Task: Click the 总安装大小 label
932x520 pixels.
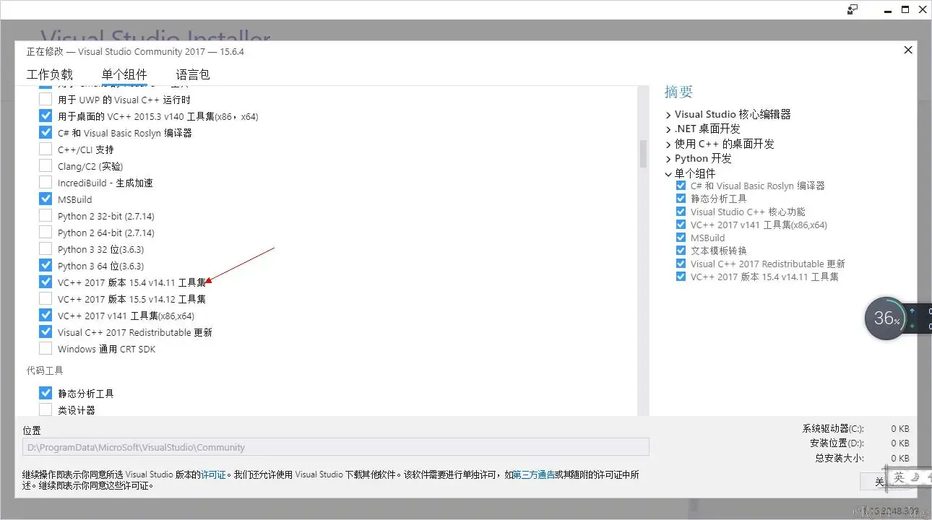Action: tap(839, 458)
